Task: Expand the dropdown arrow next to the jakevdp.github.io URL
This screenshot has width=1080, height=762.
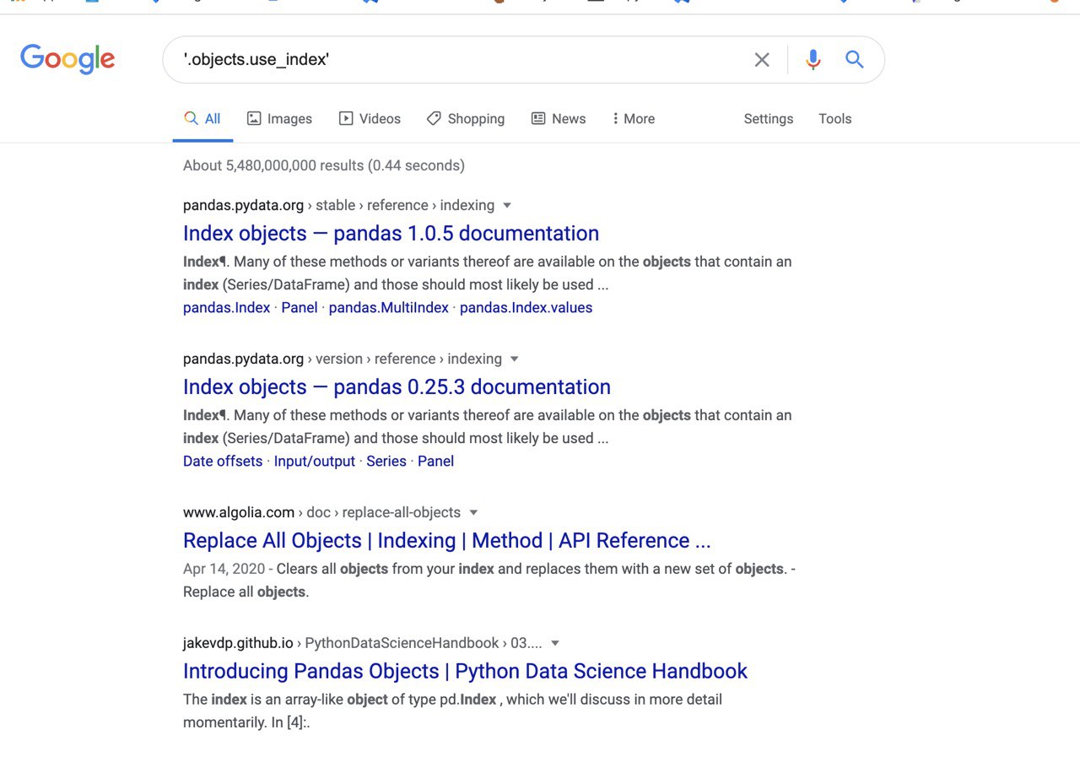Action: tap(555, 643)
